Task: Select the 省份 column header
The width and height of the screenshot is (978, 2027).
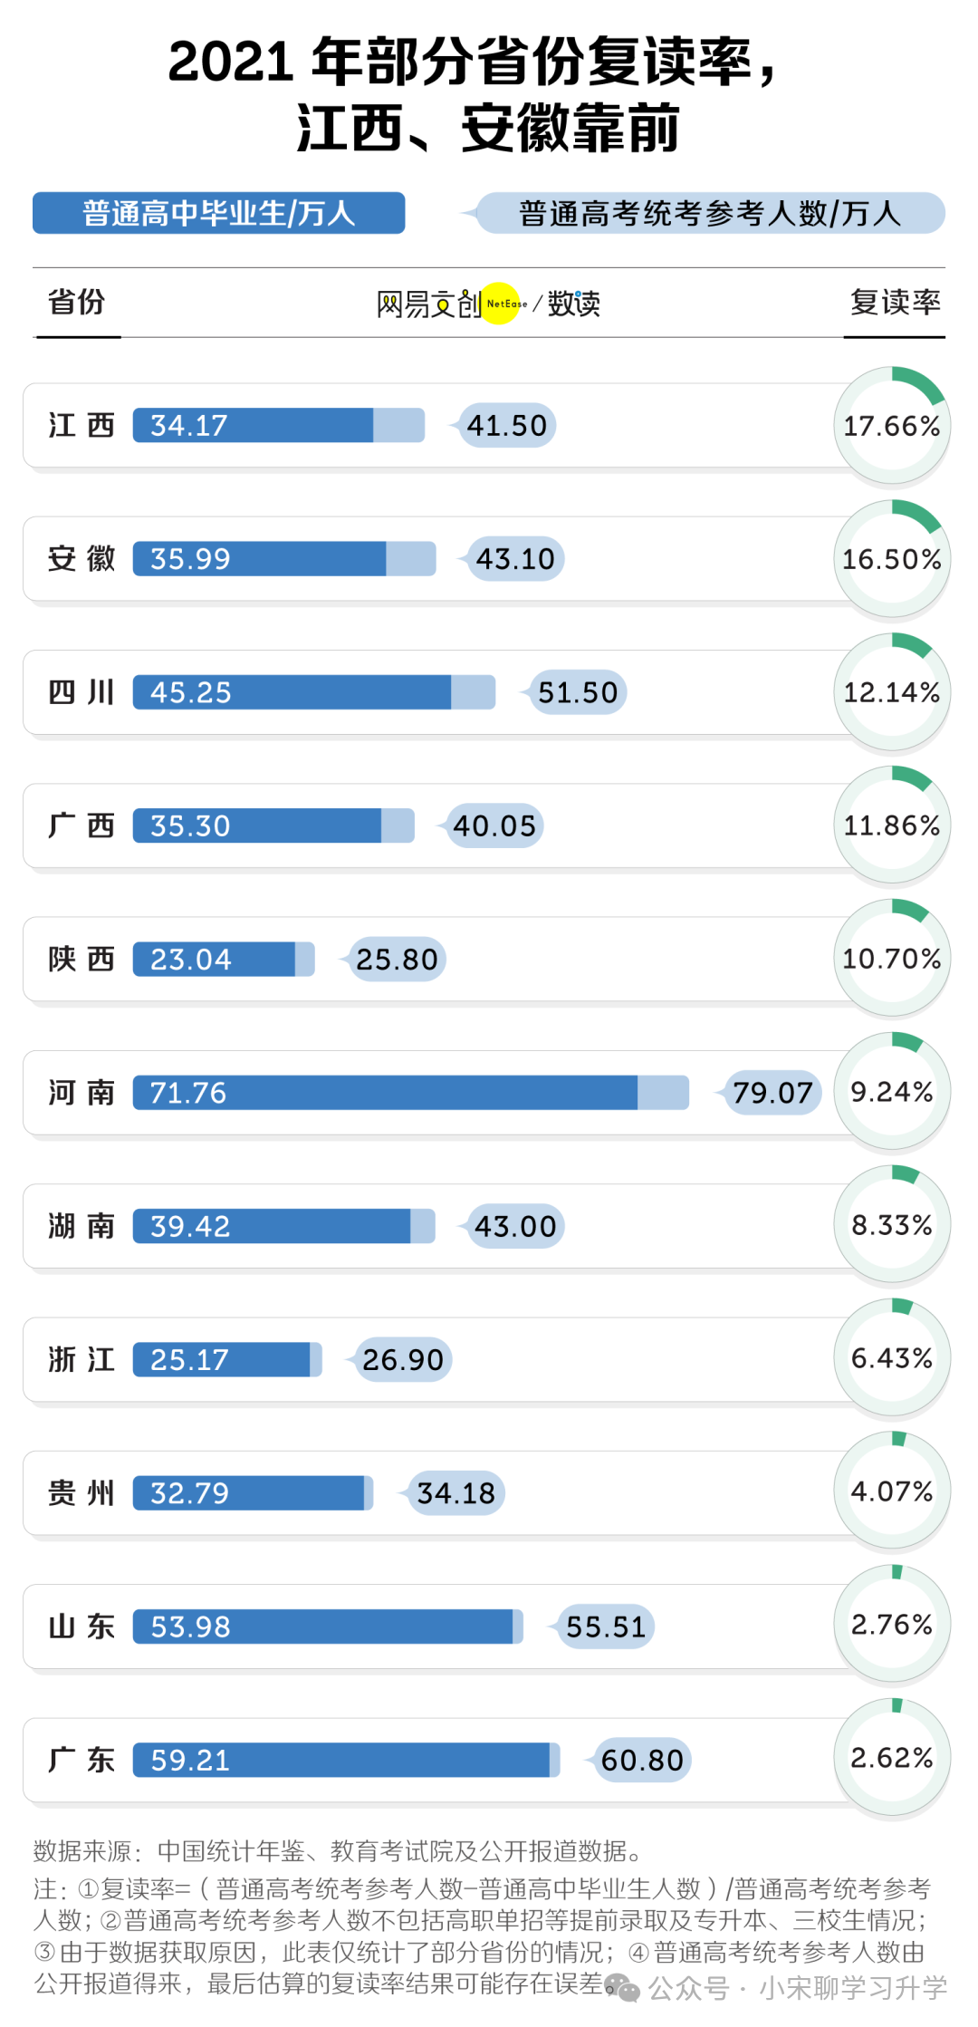Action: [77, 302]
